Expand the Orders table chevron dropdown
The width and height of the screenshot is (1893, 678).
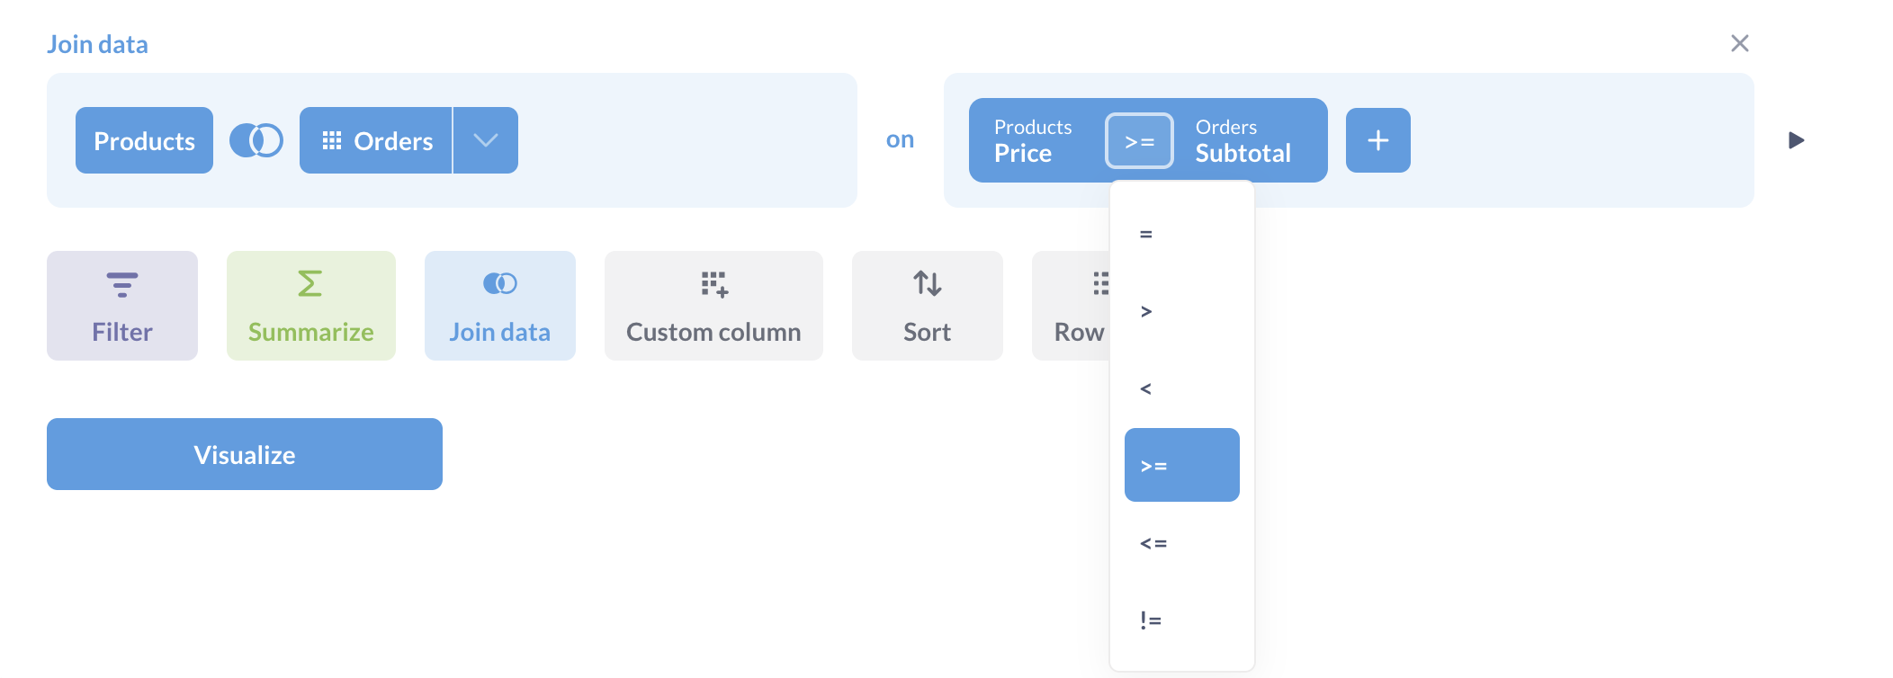486,140
